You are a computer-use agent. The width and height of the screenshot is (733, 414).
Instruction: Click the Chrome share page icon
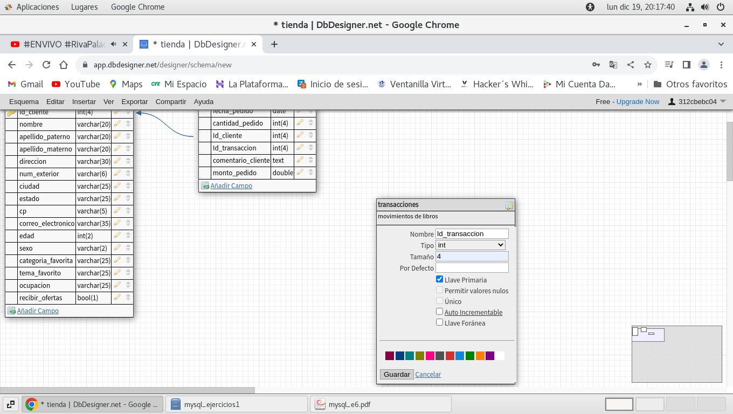(x=631, y=65)
